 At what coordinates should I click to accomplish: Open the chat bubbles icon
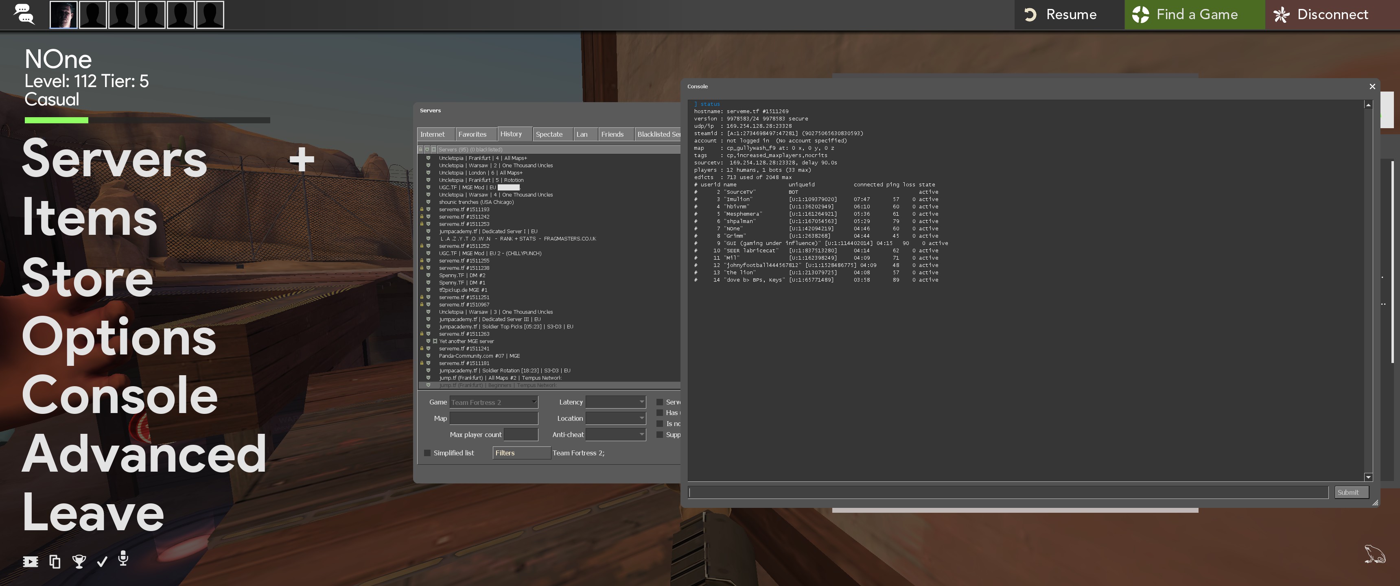(x=24, y=14)
